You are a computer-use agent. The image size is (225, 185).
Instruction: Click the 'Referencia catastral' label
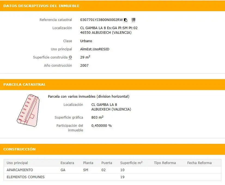56,20
